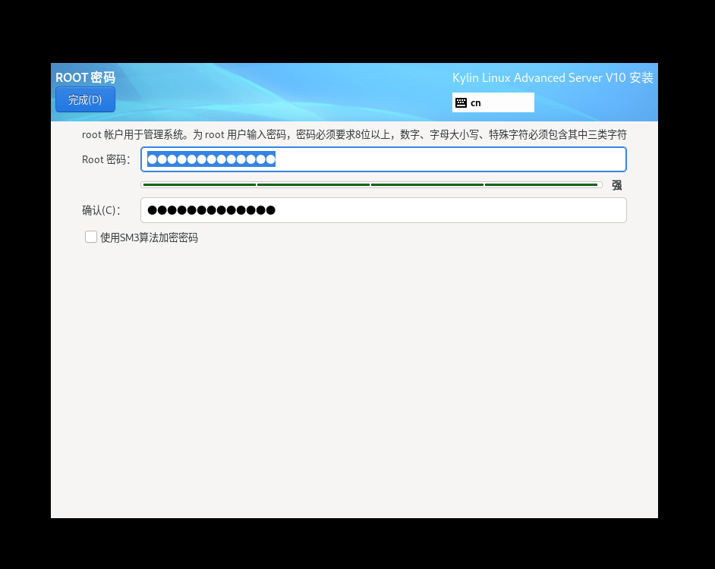Viewport: 715px width, 569px height.
Task: Click the 完成(D) button
Action: [x=85, y=99]
